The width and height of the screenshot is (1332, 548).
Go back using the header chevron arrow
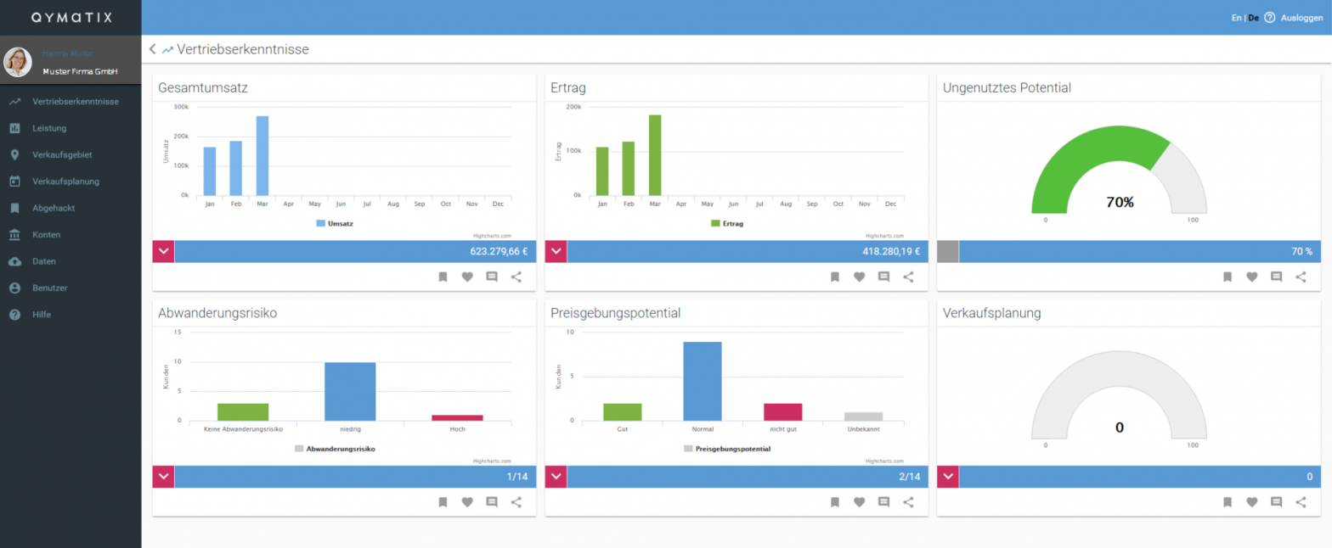click(152, 49)
